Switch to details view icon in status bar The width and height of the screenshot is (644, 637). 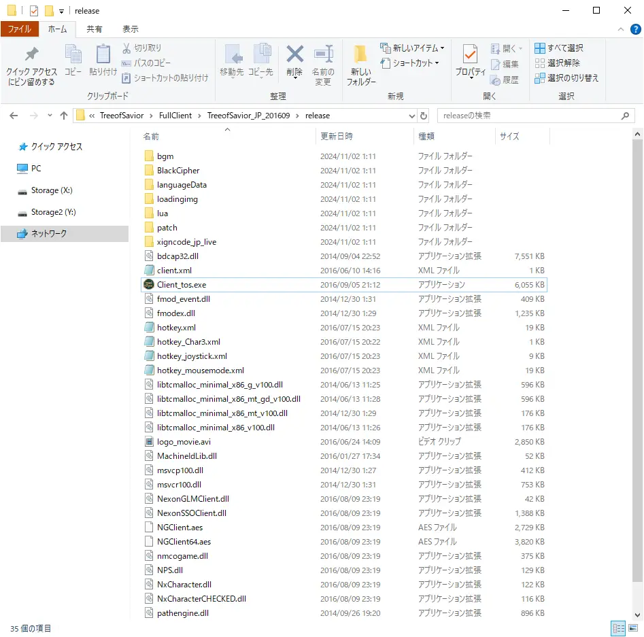[618, 628]
